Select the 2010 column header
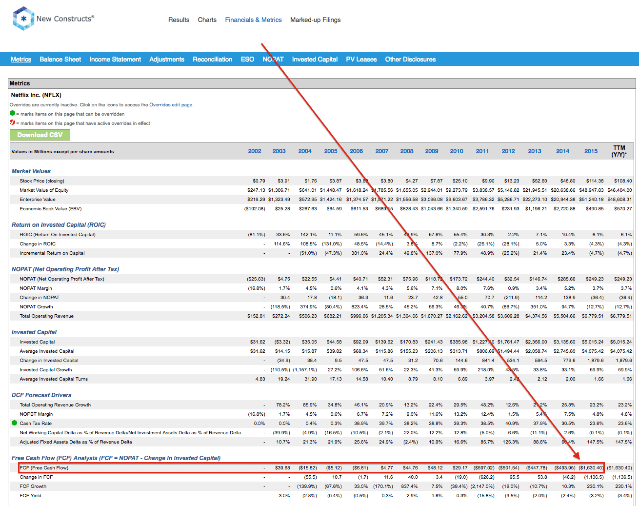 point(457,151)
